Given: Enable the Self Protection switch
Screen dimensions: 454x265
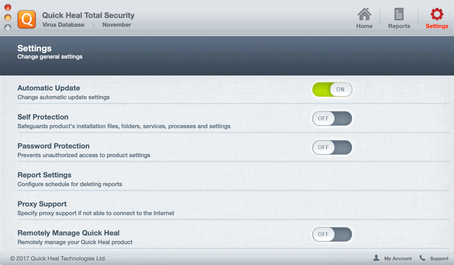Looking at the screenshot, I should [x=332, y=118].
